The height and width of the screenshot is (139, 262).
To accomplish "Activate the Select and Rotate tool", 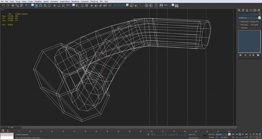I will coord(59,5).
